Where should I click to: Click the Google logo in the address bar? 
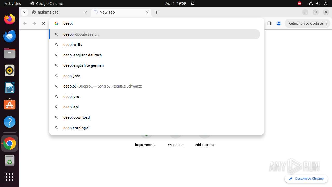[57, 23]
